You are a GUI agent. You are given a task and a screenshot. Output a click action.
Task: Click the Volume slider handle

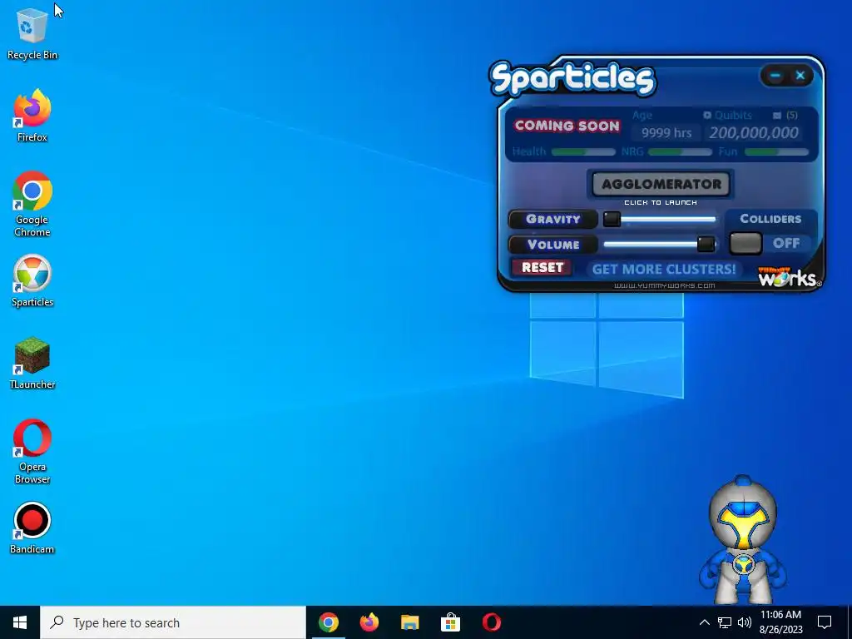pos(706,244)
